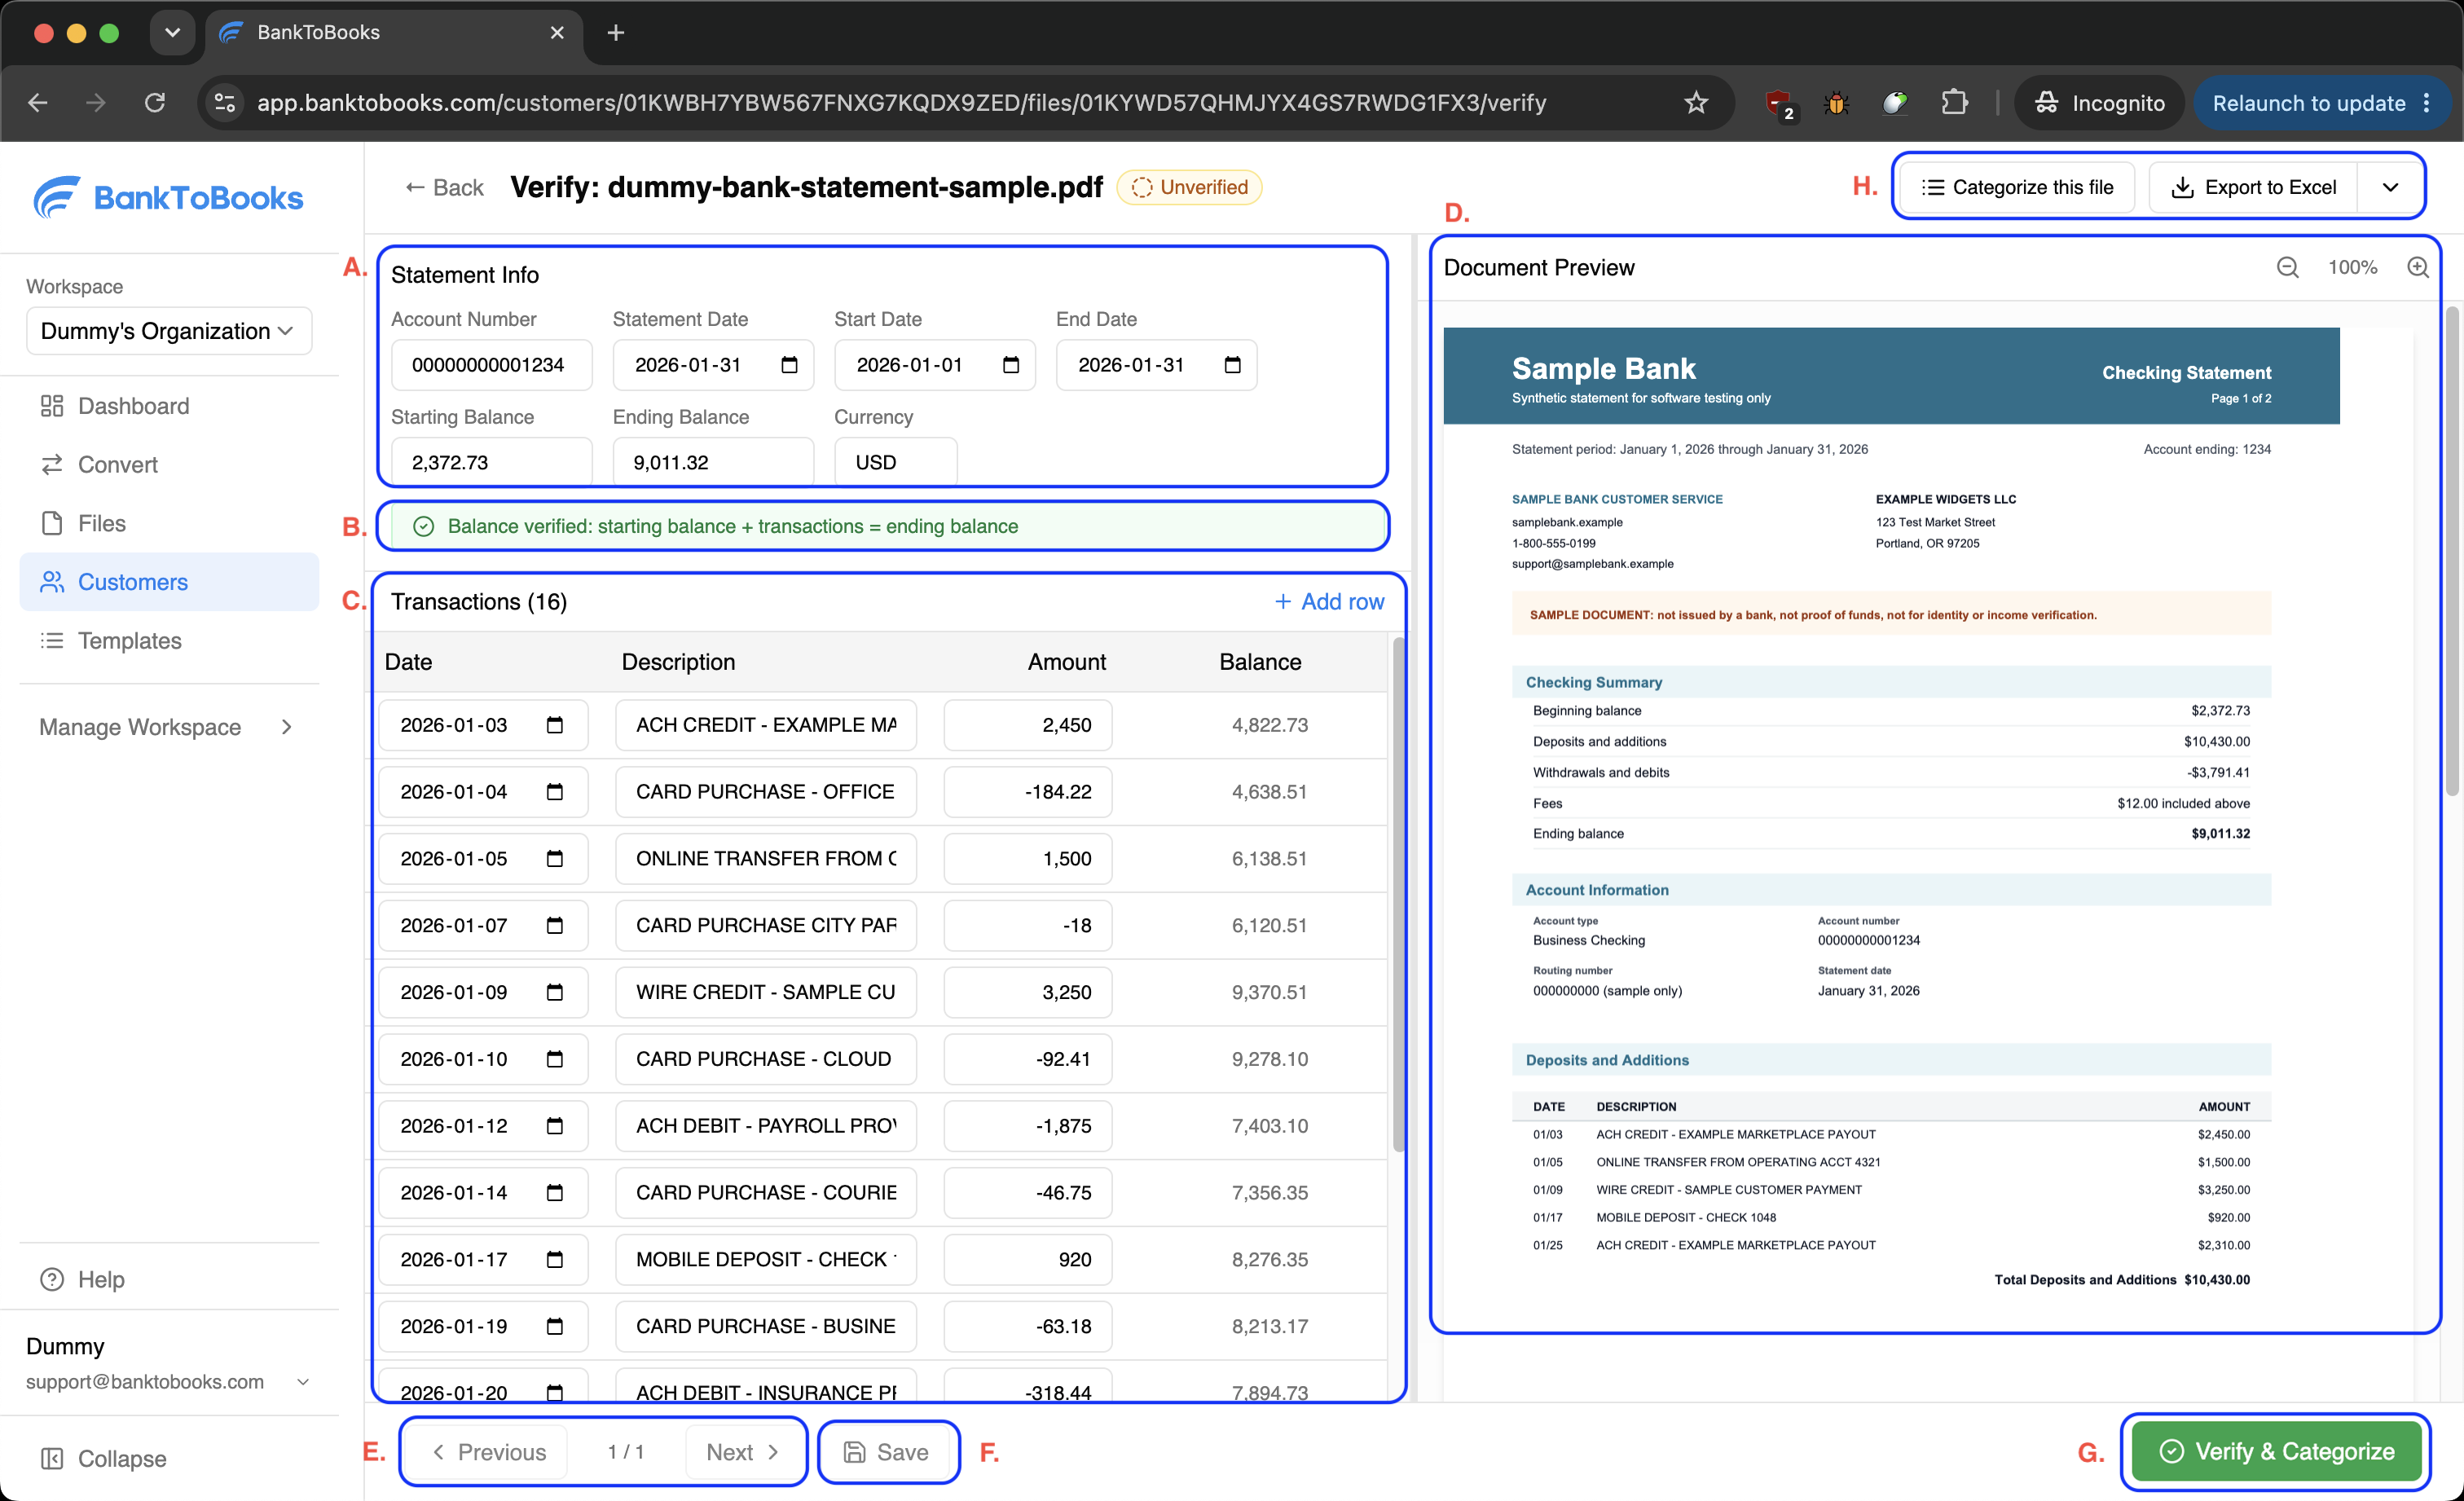Click the site info icon in address bar

[x=226, y=103]
